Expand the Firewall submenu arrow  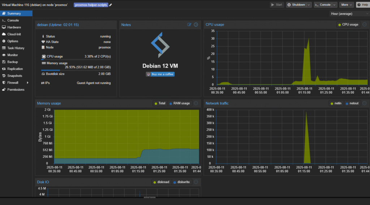[x=27, y=83]
